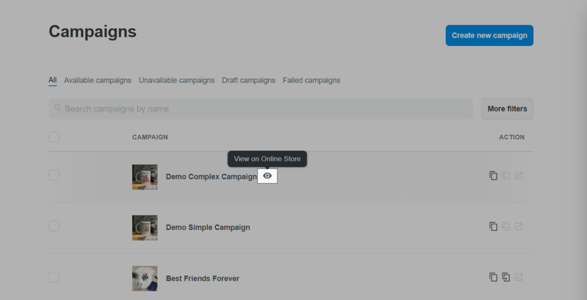
Task: Open the Demo Simple Campaign link
Action: point(208,227)
